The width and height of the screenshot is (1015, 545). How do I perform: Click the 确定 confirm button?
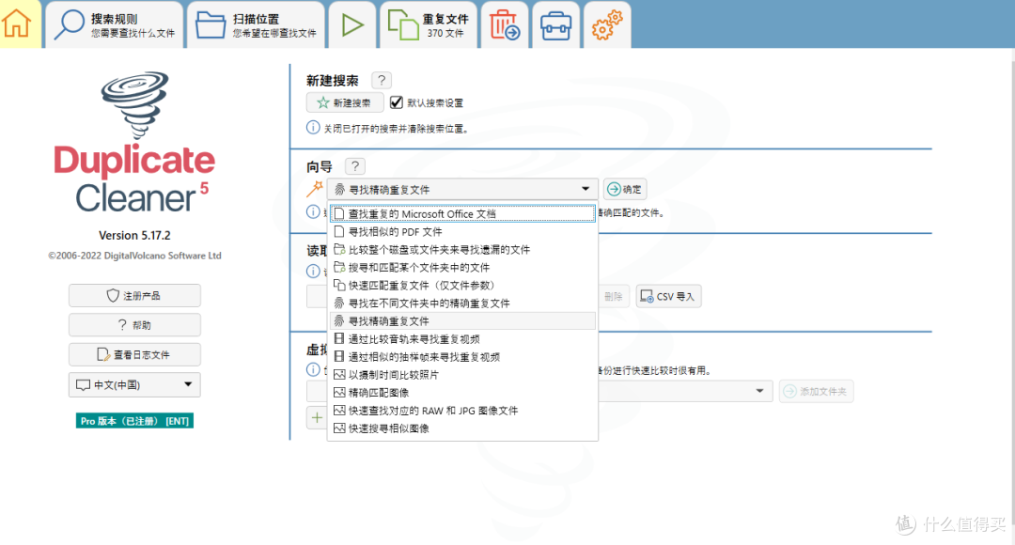click(x=625, y=189)
